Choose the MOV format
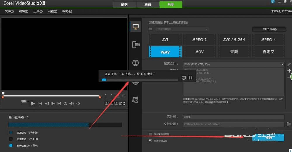This screenshot has width=292, height=152. click(199, 52)
